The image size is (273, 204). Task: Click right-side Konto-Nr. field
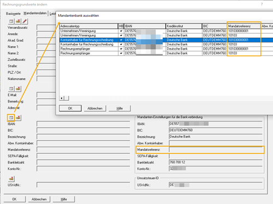coord(216,169)
